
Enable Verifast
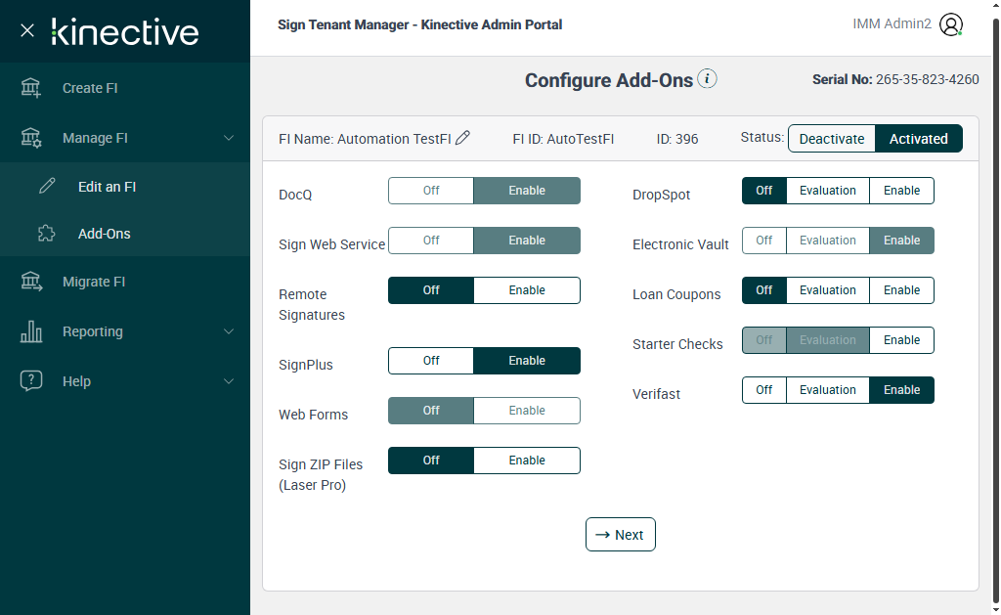pyautogui.click(x=901, y=389)
